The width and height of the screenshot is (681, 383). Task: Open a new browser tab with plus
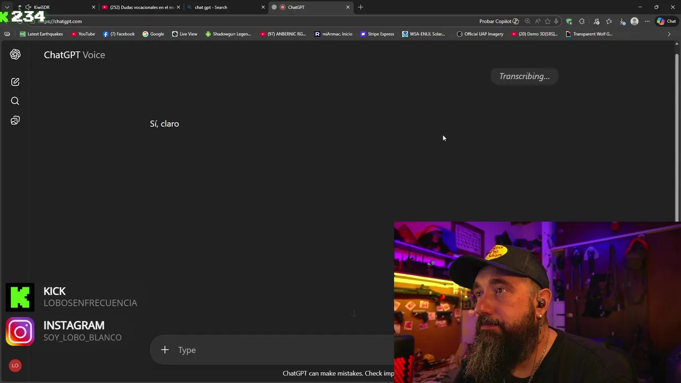click(x=361, y=7)
